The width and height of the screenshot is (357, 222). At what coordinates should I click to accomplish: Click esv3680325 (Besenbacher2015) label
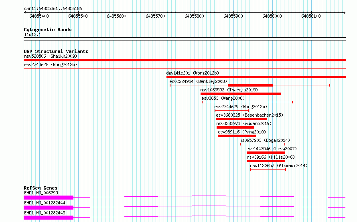tap(249, 115)
